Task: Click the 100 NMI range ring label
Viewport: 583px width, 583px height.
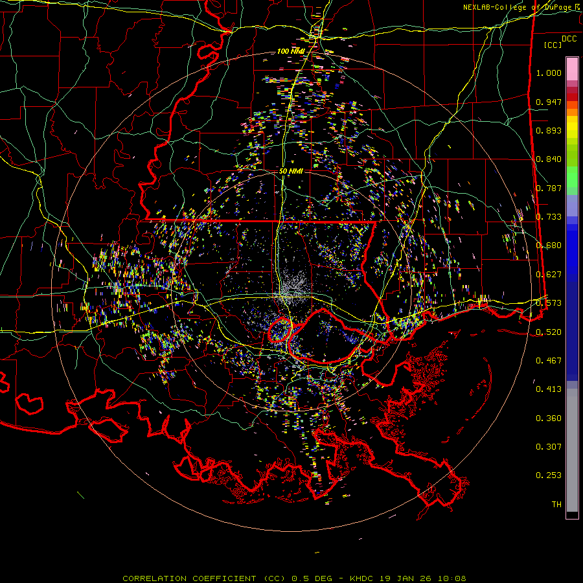Action: pos(291,51)
